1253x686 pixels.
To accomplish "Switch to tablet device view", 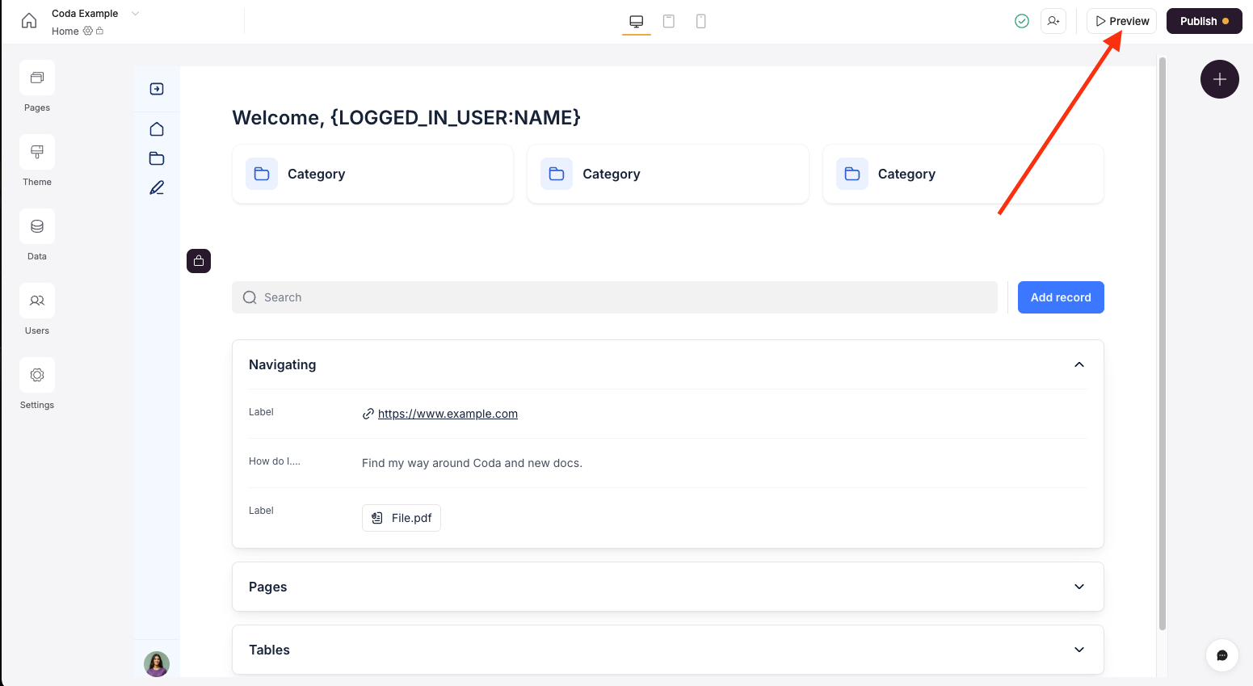I will pos(669,22).
